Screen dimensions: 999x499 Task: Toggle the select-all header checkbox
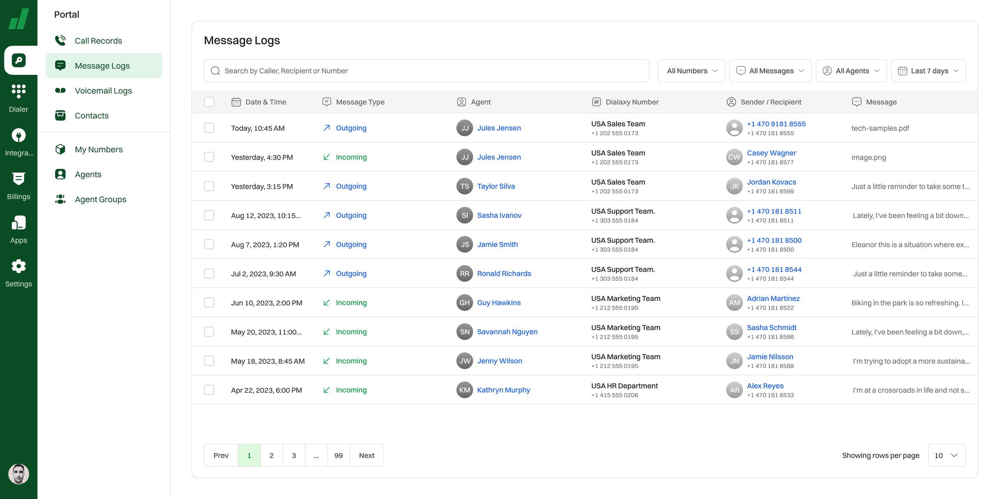tap(209, 102)
